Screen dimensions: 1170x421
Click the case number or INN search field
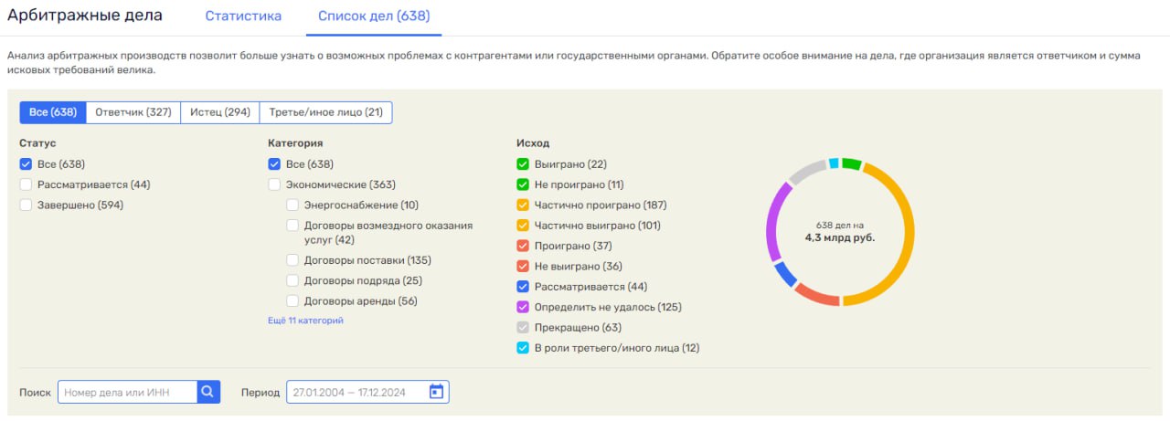(127, 392)
